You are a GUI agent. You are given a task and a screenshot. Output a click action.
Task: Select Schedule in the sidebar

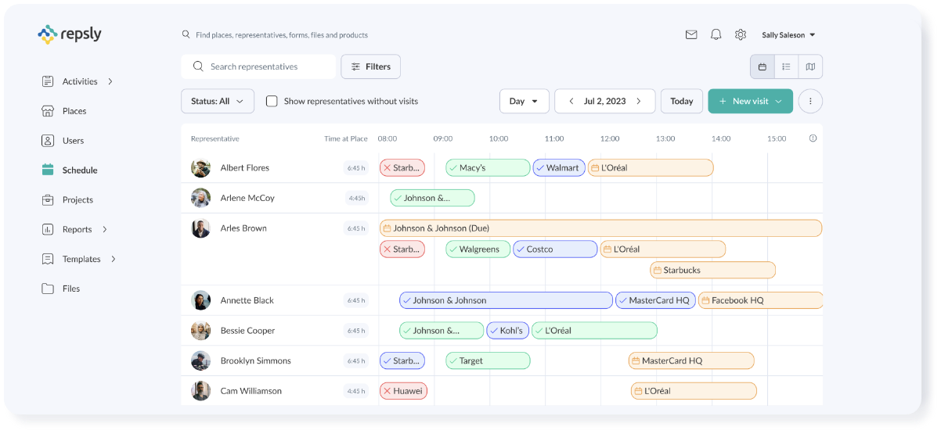click(80, 170)
